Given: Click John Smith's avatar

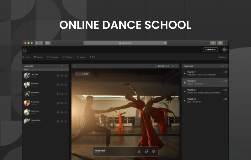Looking at the screenshot, I should click(x=27, y=76).
